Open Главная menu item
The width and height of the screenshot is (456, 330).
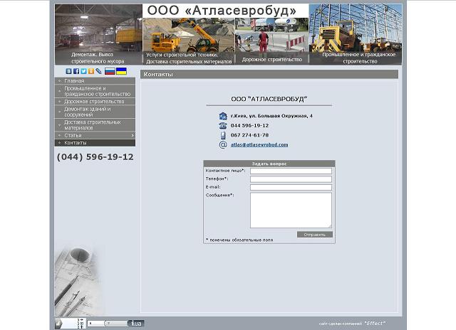coord(95,80)
